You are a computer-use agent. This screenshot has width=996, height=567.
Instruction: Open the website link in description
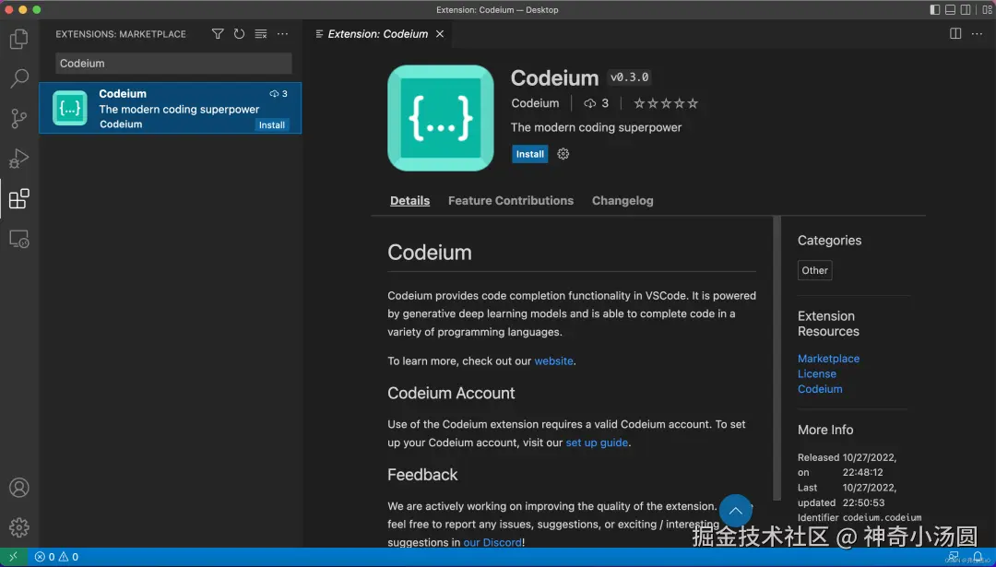(x=554, y=361)
